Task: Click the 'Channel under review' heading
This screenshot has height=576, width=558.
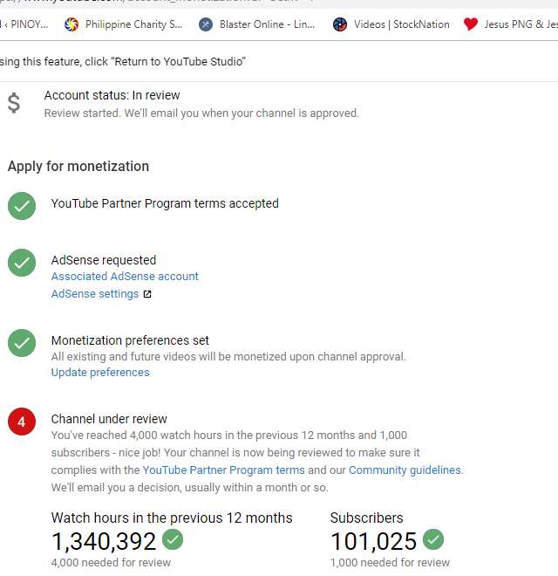Action: [109, 419]
